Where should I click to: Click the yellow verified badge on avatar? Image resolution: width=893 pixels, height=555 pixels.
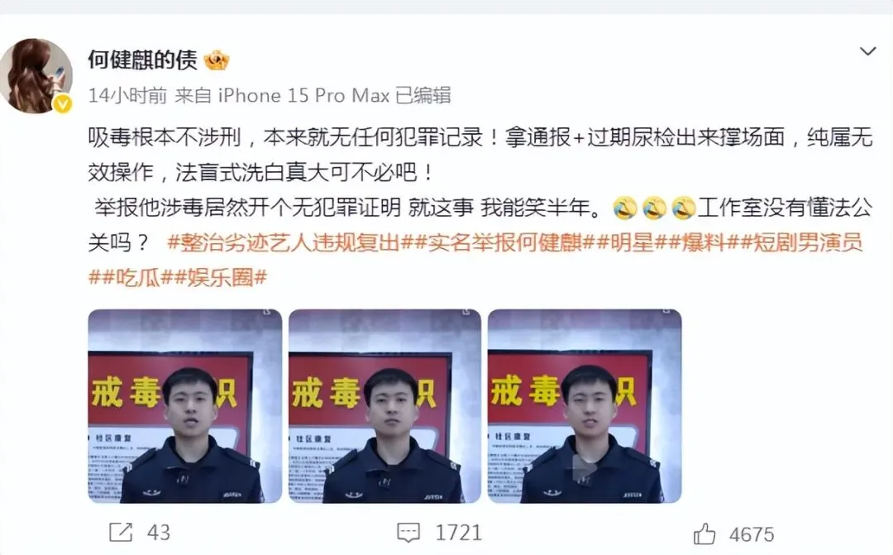tap(63, 103)
